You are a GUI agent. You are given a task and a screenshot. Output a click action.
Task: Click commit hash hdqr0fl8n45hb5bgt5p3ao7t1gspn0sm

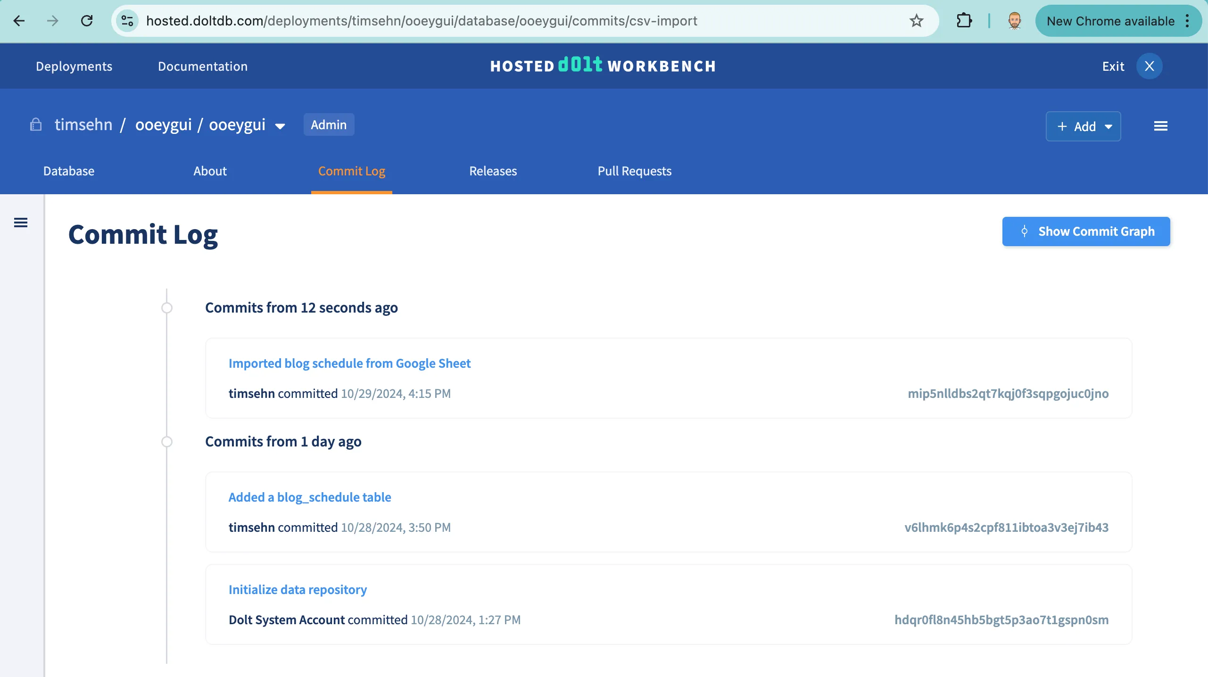point(1001,619)
